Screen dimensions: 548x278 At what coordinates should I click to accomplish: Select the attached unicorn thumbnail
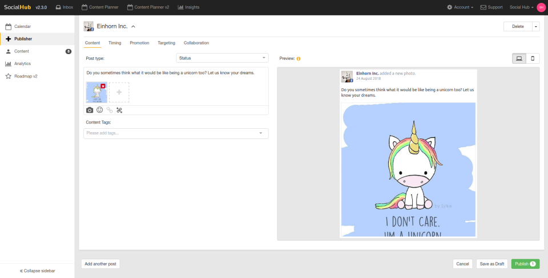[96, 93]
